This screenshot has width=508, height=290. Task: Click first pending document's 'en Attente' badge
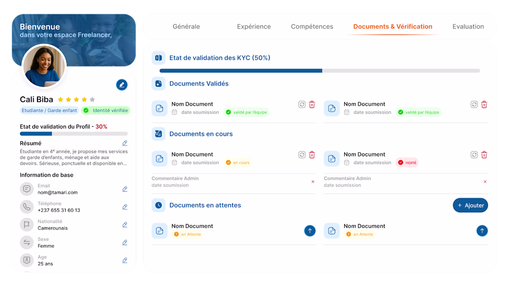point(187,234)
